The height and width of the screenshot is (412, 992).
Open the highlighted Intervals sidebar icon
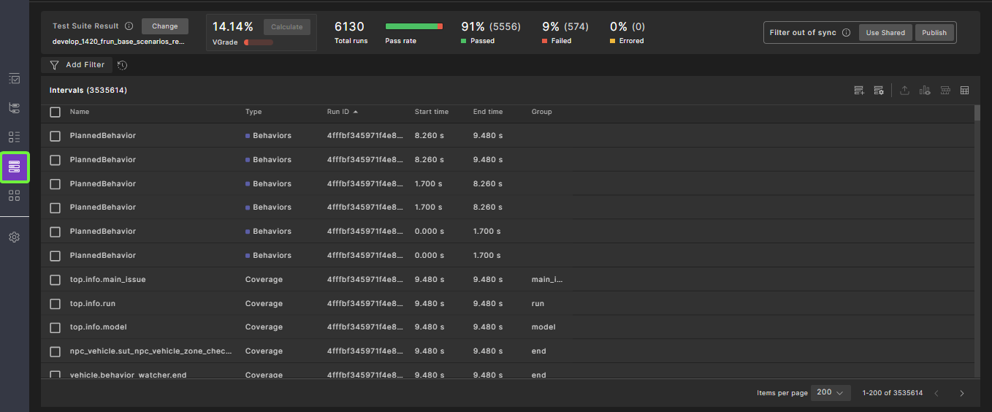[x=15, y=167]
